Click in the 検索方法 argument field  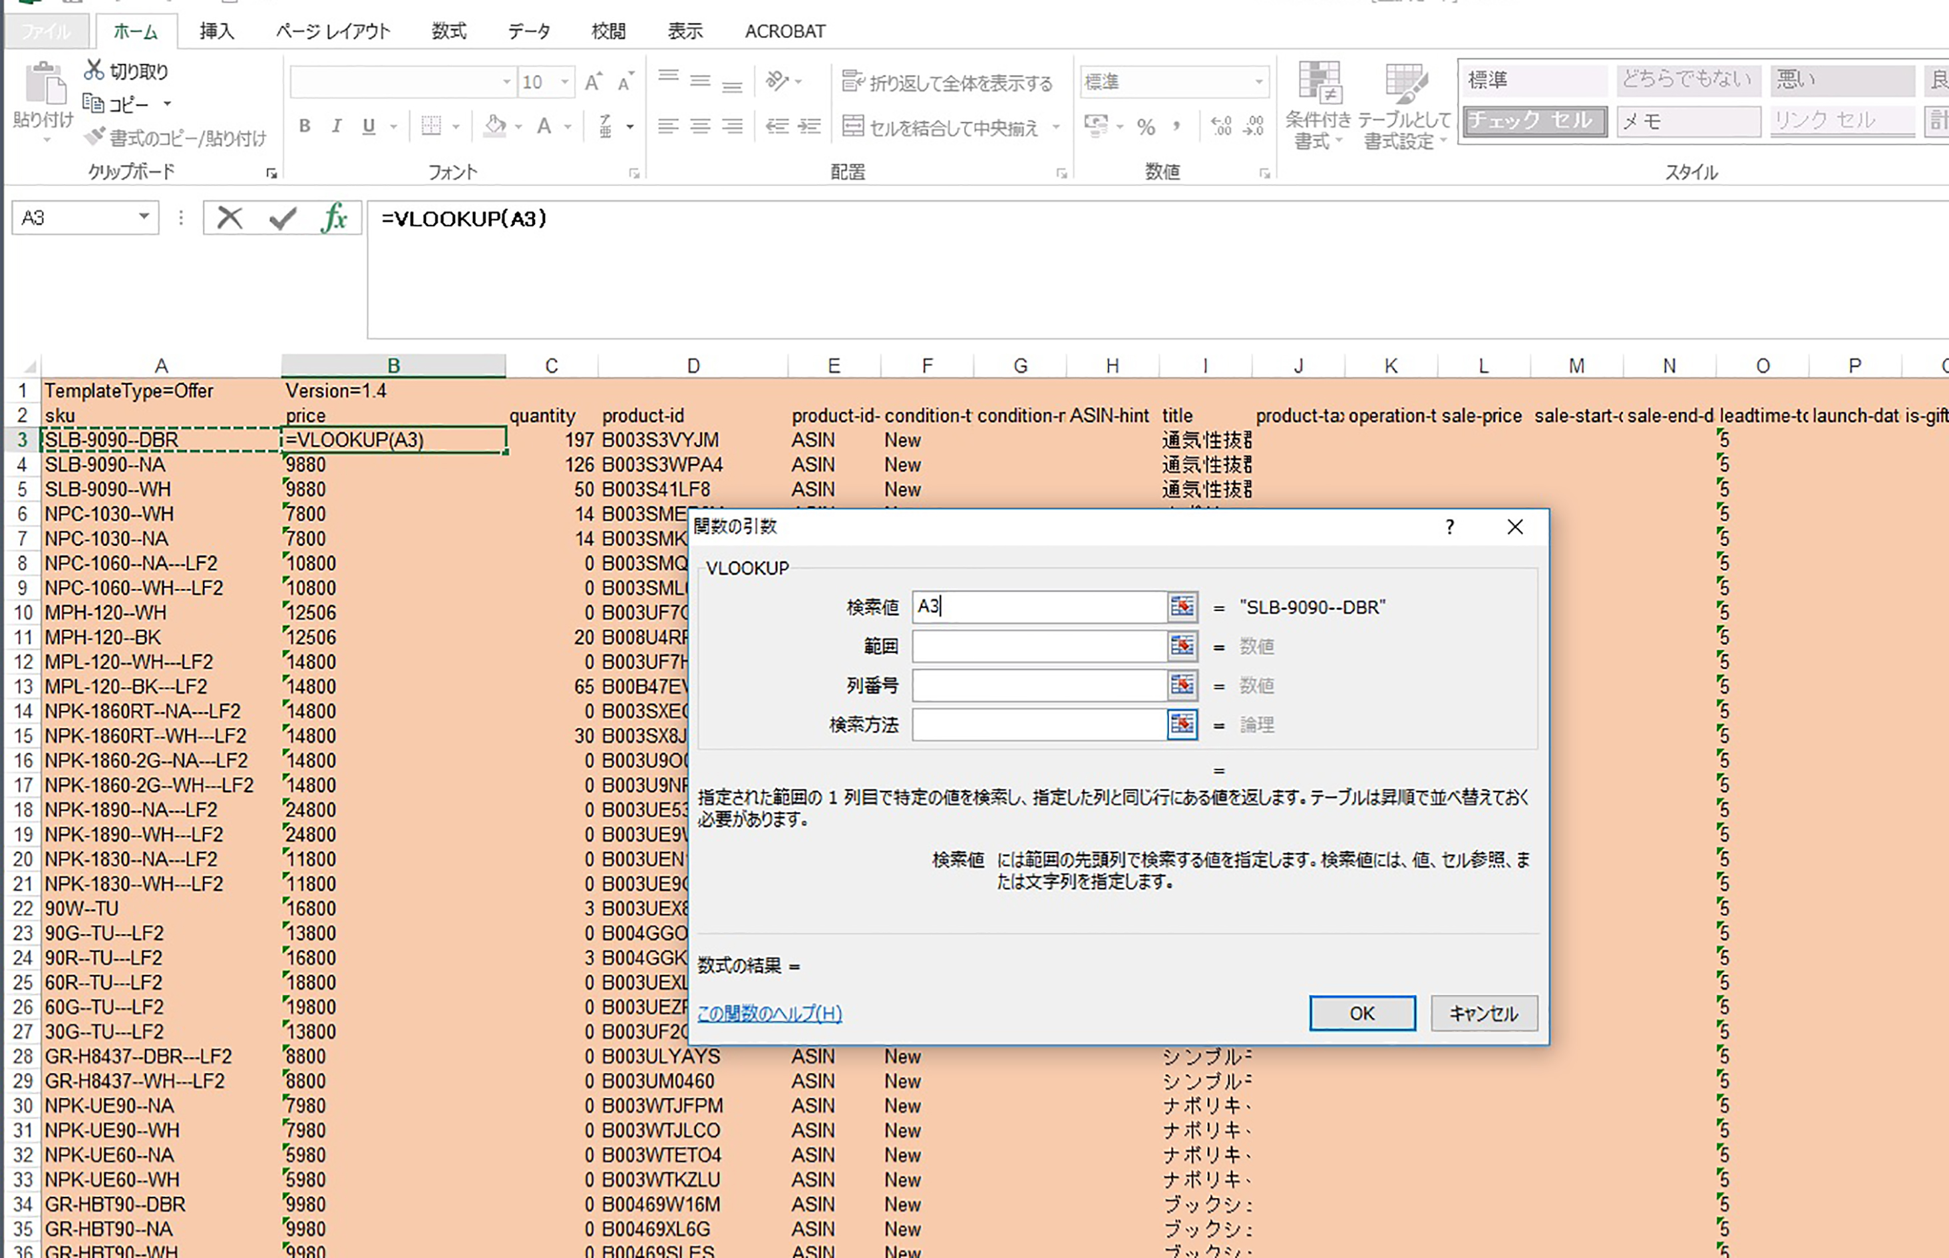point(1039,725)
